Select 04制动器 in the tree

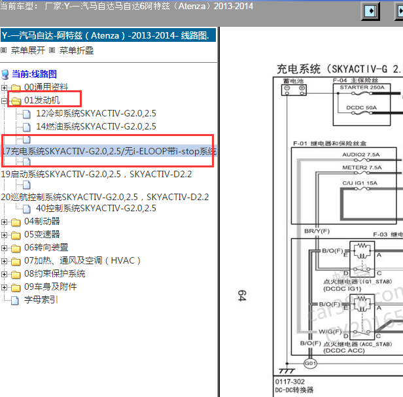[42, 221]
